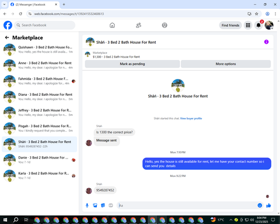Select the Shân conversation in list
280x224 pixels.
coord(39,144)
